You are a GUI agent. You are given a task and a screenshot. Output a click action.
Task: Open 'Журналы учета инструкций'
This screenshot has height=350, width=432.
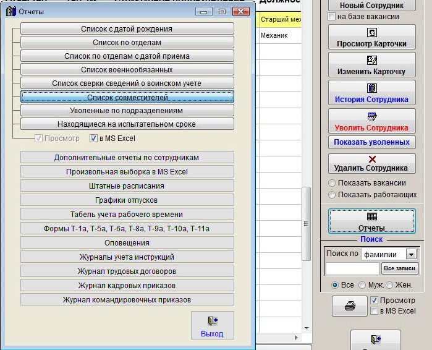[127, 257]
